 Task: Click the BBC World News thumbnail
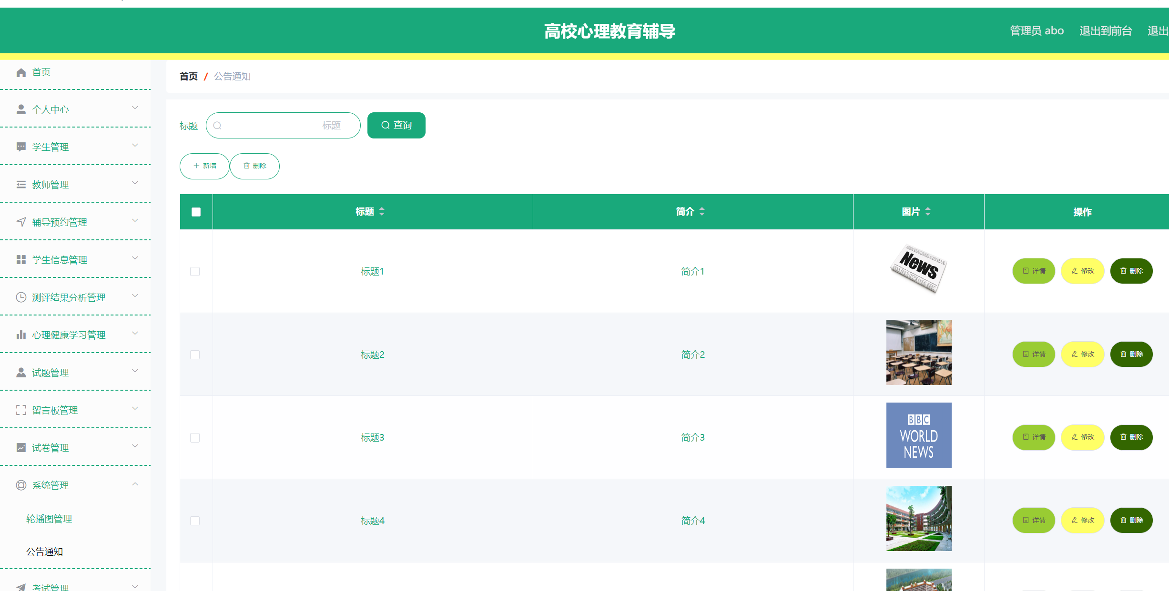point(918,435)
